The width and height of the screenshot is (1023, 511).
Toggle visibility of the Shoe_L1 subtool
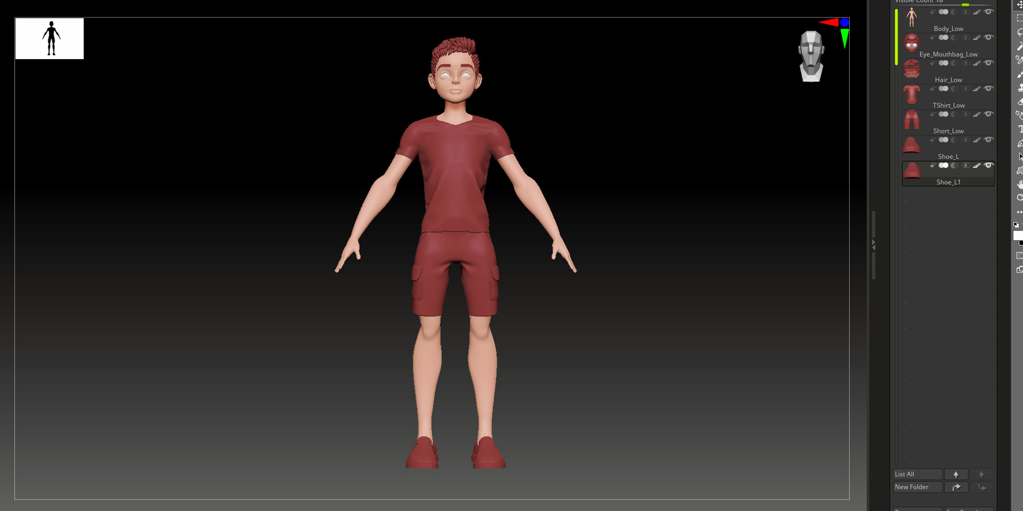[989, 165]
